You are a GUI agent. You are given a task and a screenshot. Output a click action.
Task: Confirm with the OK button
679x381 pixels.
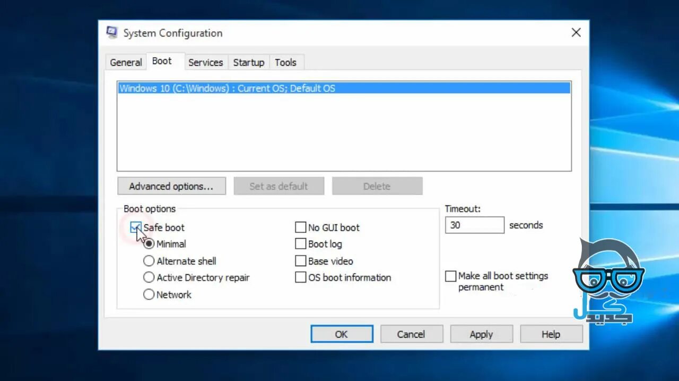click(342, 334)
